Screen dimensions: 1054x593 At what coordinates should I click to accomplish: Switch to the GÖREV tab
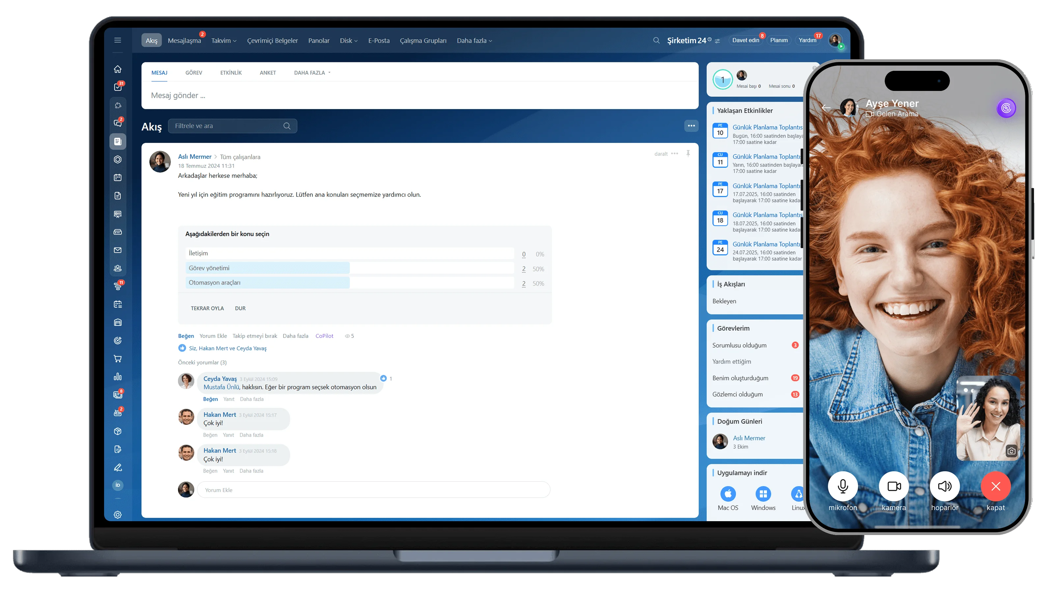(x=194, y=73)
